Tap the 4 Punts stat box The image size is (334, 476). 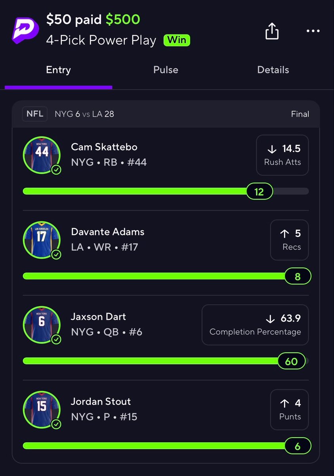pyautogui.click(x=290, y=410)
